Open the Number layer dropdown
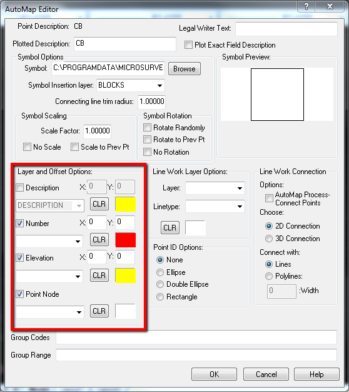 (49, 241)
